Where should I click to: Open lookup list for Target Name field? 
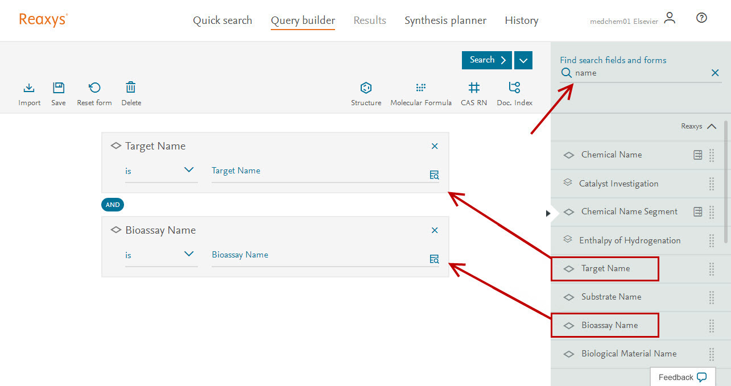coord(434,175)
